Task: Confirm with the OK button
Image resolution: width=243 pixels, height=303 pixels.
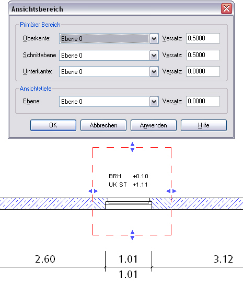Action: coord(53,125)
